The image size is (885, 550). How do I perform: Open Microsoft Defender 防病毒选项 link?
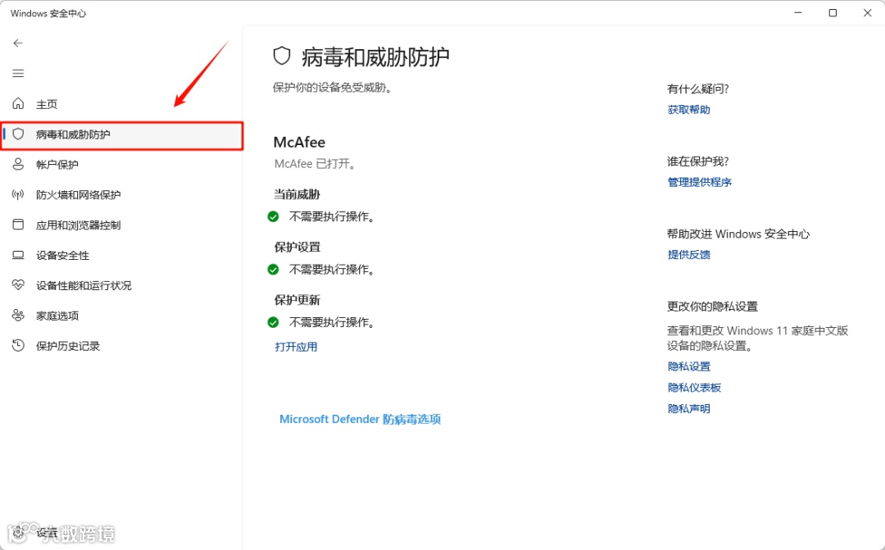tap(360, 419)
